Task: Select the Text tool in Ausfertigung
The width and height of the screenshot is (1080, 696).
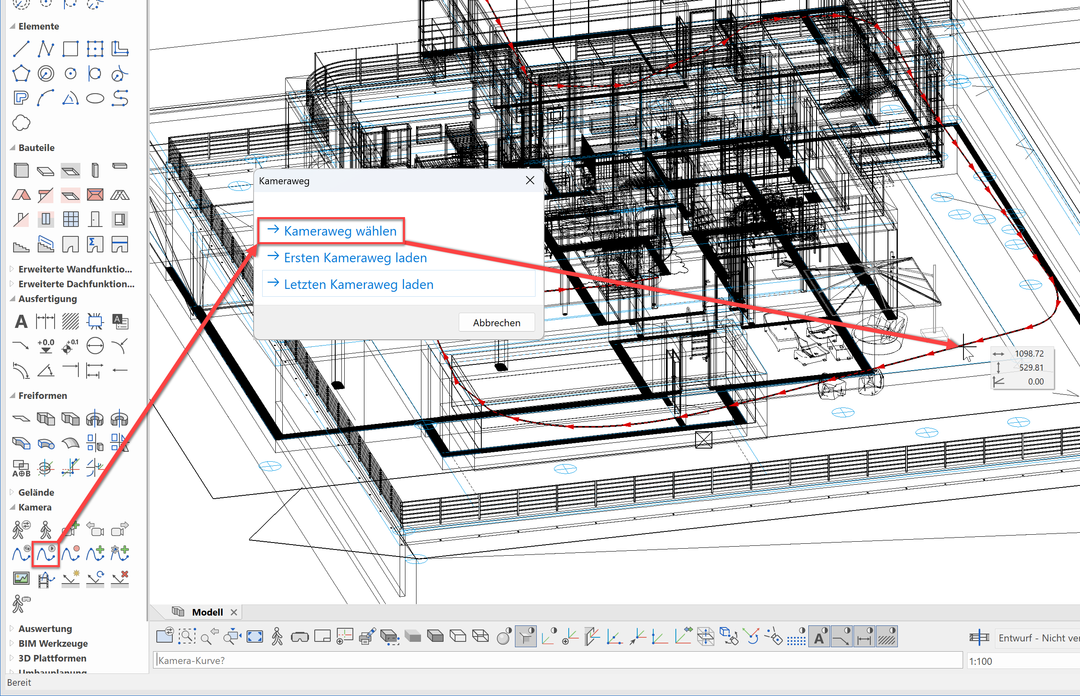Action: [21, 322]
